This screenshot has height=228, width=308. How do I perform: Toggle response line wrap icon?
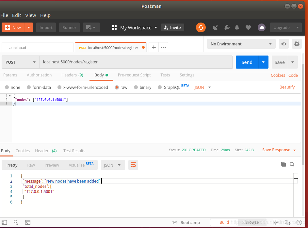133,165
